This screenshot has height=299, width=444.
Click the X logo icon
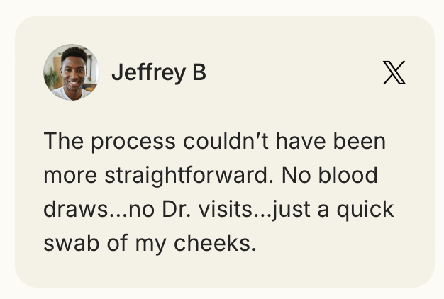(x=394, y=73)
